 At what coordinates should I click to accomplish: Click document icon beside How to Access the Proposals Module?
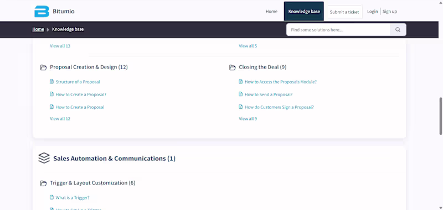point(241,81)
